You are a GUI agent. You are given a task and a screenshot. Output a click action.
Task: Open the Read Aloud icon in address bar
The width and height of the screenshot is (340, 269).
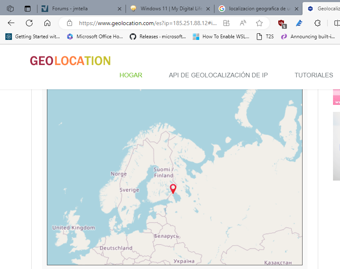tap(243, 23)
